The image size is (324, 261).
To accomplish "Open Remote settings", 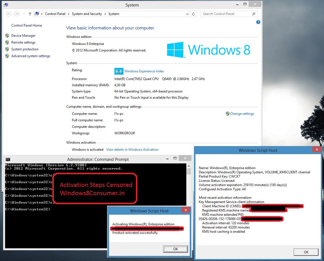I will [x=23, y=42].
